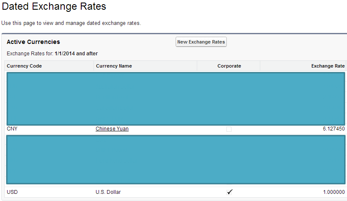Image resolution: width=347 pixels, height=201 pixels.
Task: Toggle the Corporate checkbox for CNY
Action: [x=229, y=129]
